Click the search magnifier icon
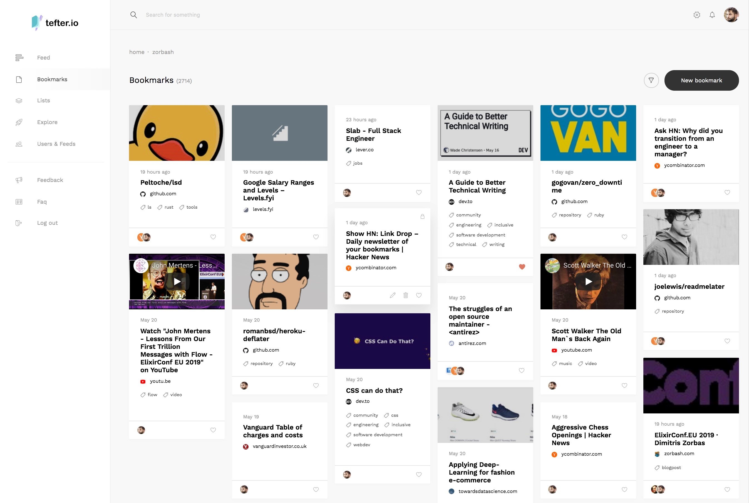The height and width of the screenshot is (503, 749). [134, 15]
